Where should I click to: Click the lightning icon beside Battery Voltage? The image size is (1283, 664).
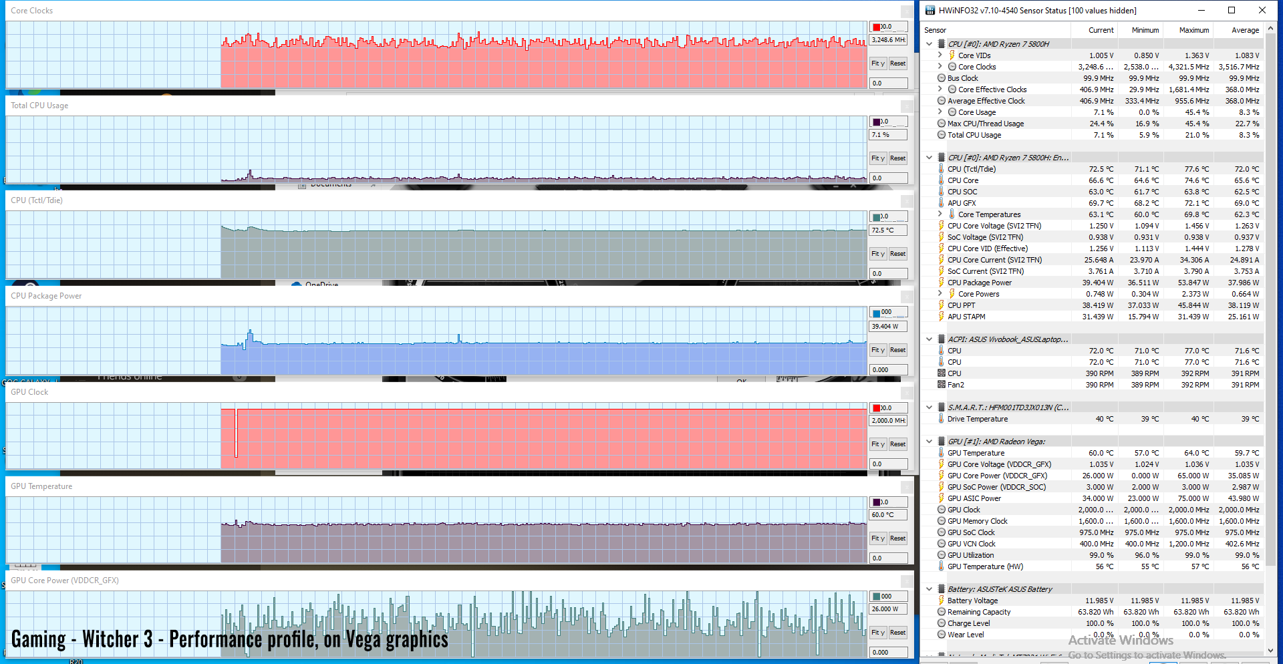pyautogui.click(x=942, y=601)
